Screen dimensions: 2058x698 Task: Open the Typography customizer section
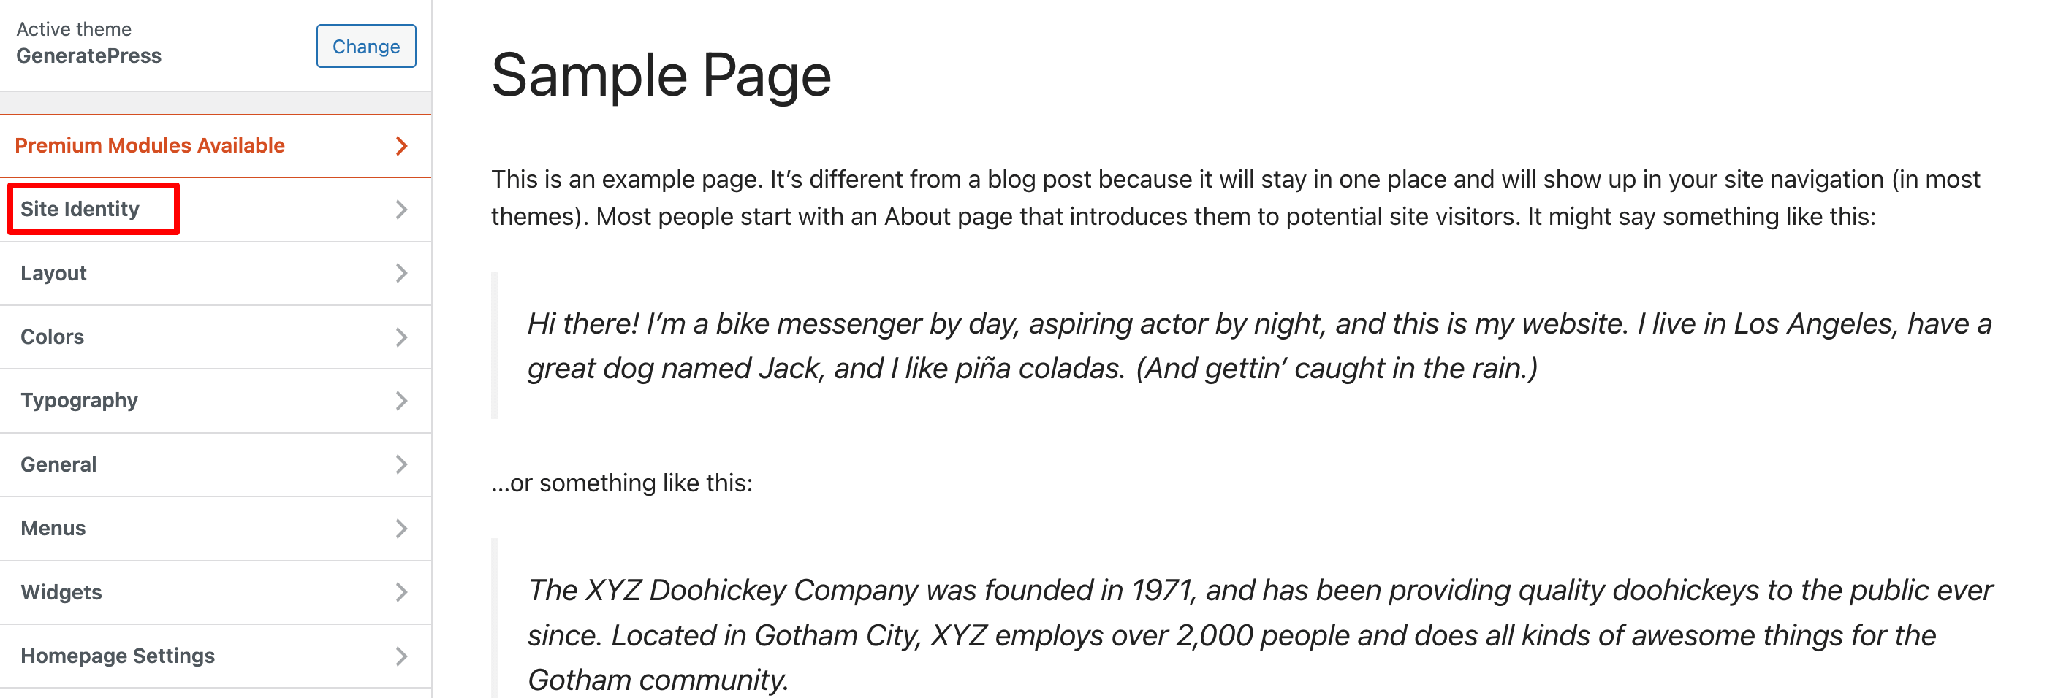tap(216, 400)
